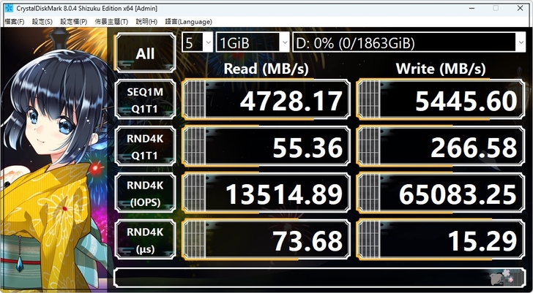Start the RND4K Q1T1 test
This screenshot has height=293, width=533.
(145, 146)
